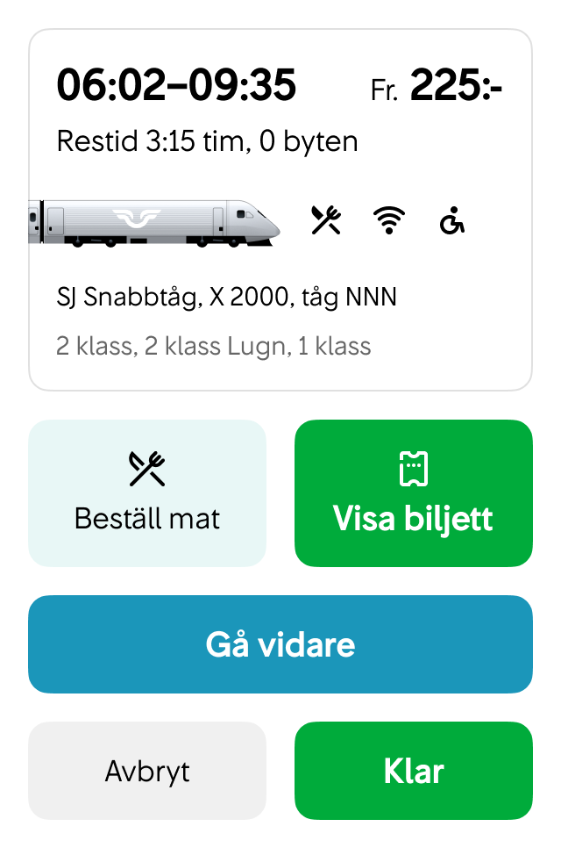
Task: Click the price Fr. 225:-
Action: tap(436, 85)
